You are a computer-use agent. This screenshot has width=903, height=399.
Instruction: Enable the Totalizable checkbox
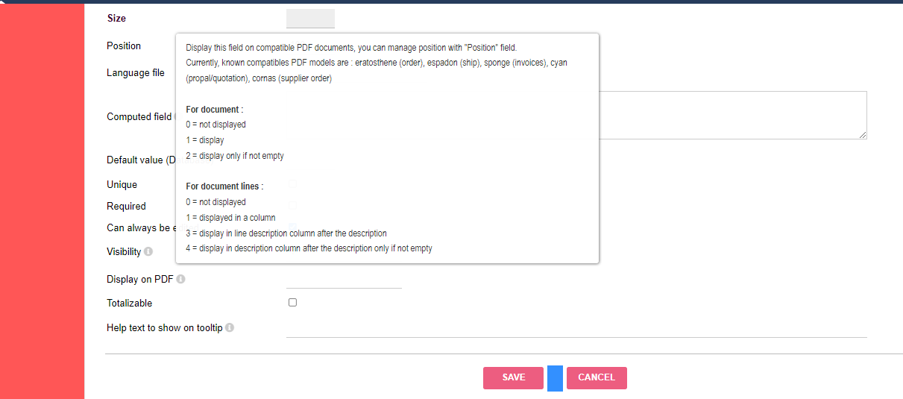[x=293, y=303]
